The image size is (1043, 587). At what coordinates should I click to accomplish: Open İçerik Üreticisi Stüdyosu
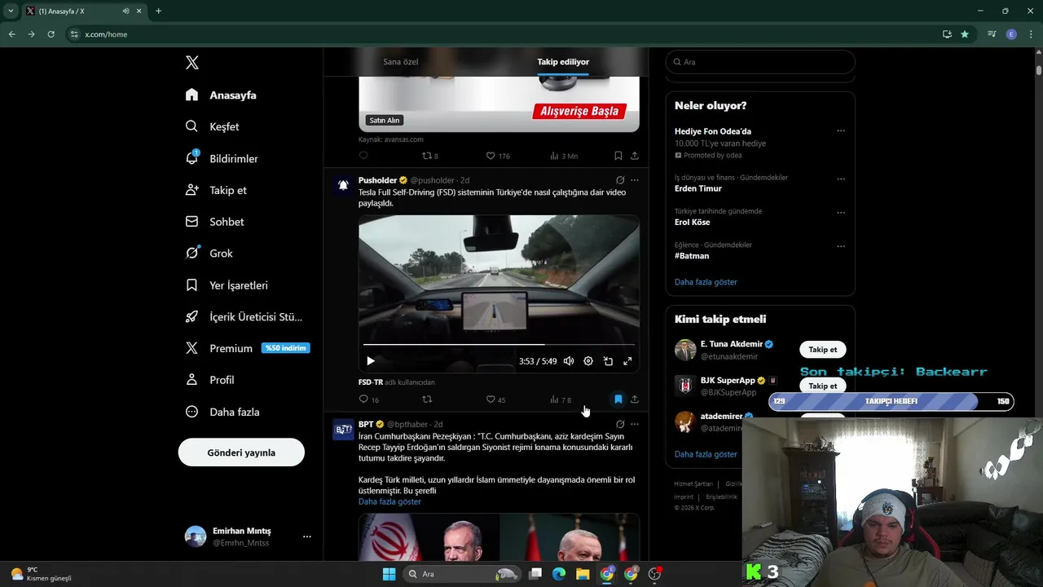(244, 317)
